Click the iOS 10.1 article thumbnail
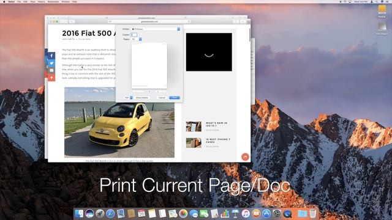 [x=194, y=127]
